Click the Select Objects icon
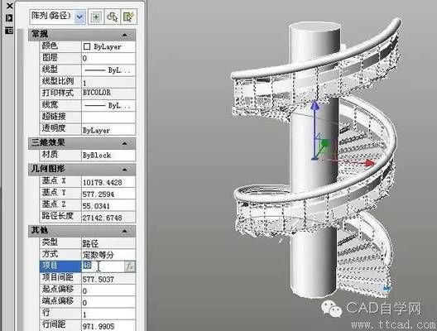The height and width of the screenshot is (331, 437). 113,17
